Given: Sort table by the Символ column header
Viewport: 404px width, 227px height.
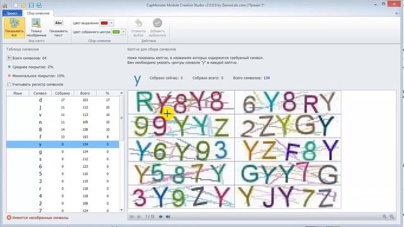Looking at the screenshot, I should [x=40, y=93].
